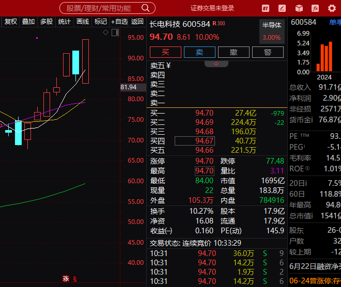Open the settings gear icon

coord(332,8)
